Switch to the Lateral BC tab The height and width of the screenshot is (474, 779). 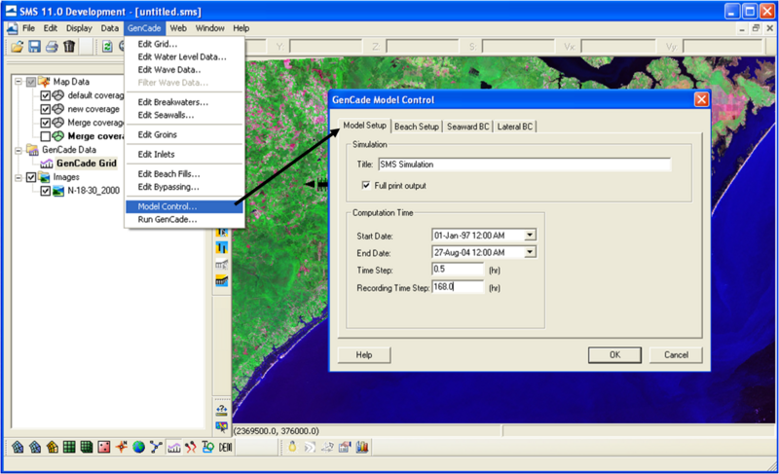click(x=515, y=127)
